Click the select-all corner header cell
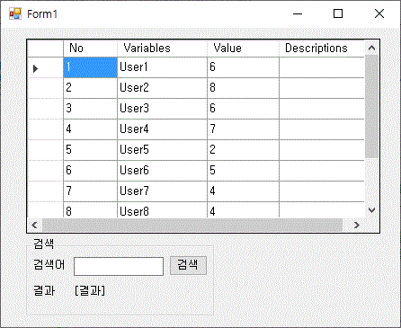Screen dimensions: 401x328 (45, 49)
